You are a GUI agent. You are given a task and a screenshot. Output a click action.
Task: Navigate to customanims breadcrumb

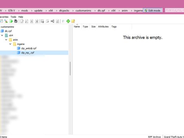[83, 11]
